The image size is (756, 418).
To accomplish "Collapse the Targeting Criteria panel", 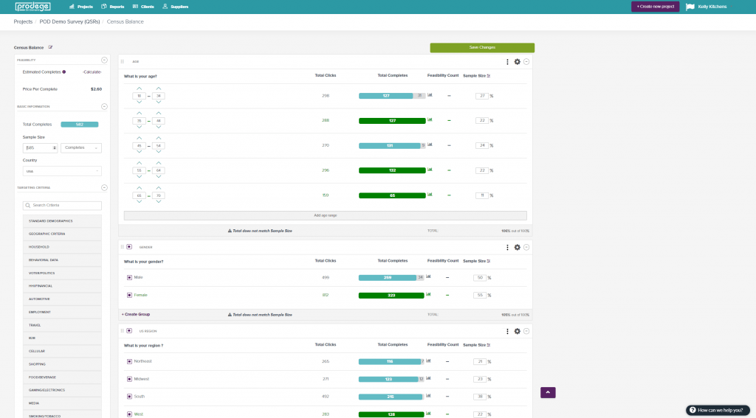I will [x=104, y=187].
